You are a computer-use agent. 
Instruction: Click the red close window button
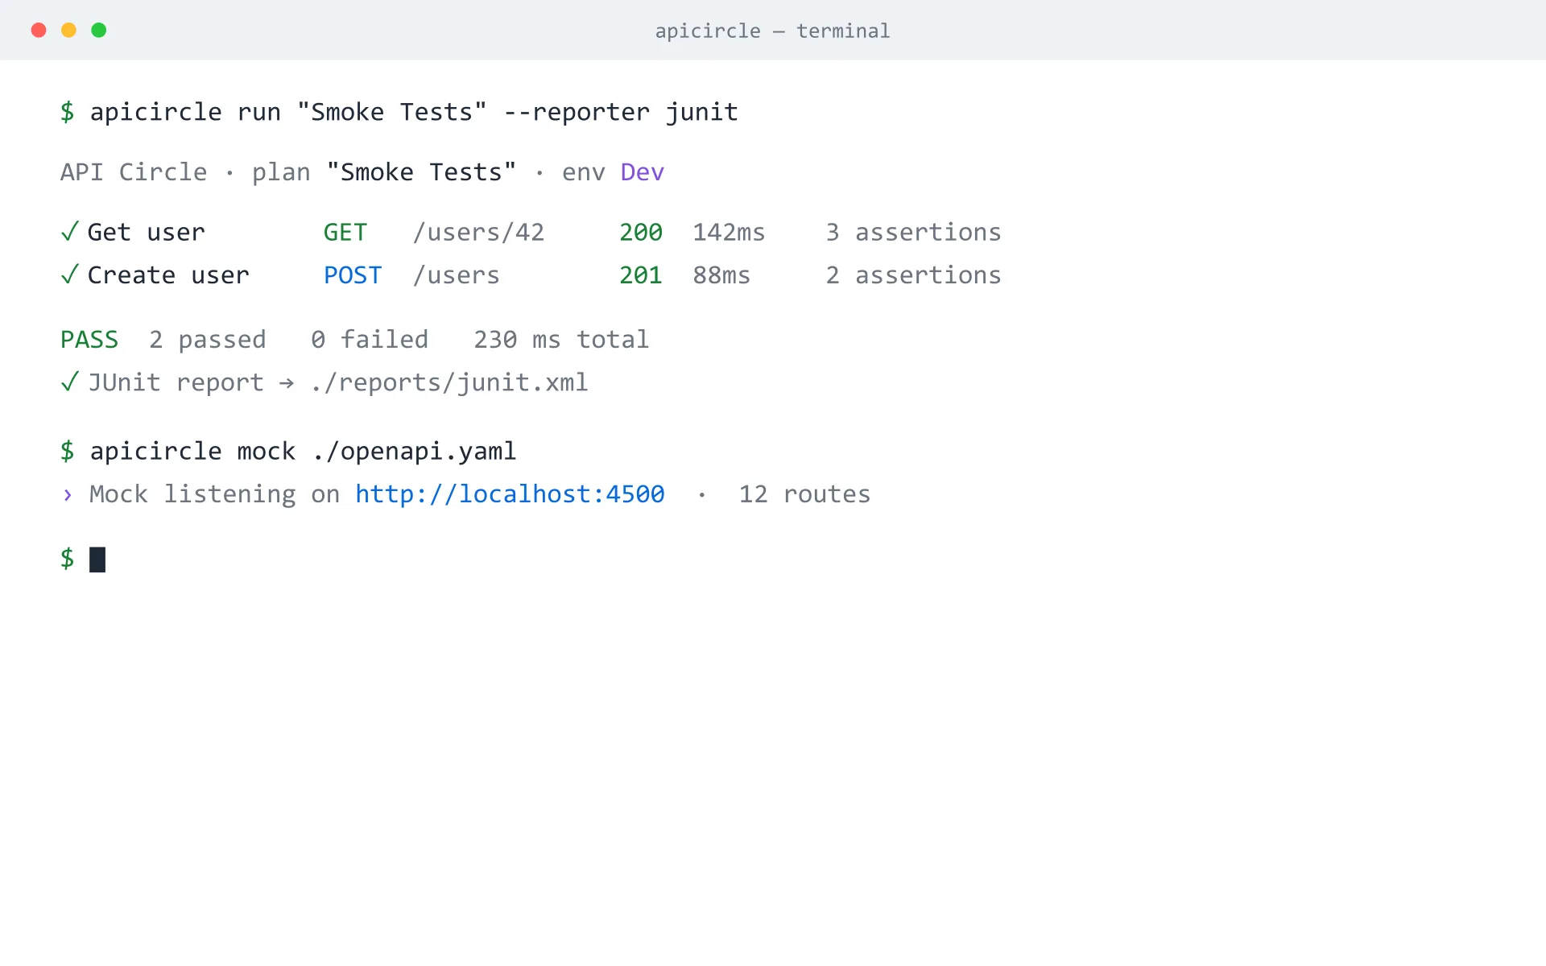tap(39, 31)
